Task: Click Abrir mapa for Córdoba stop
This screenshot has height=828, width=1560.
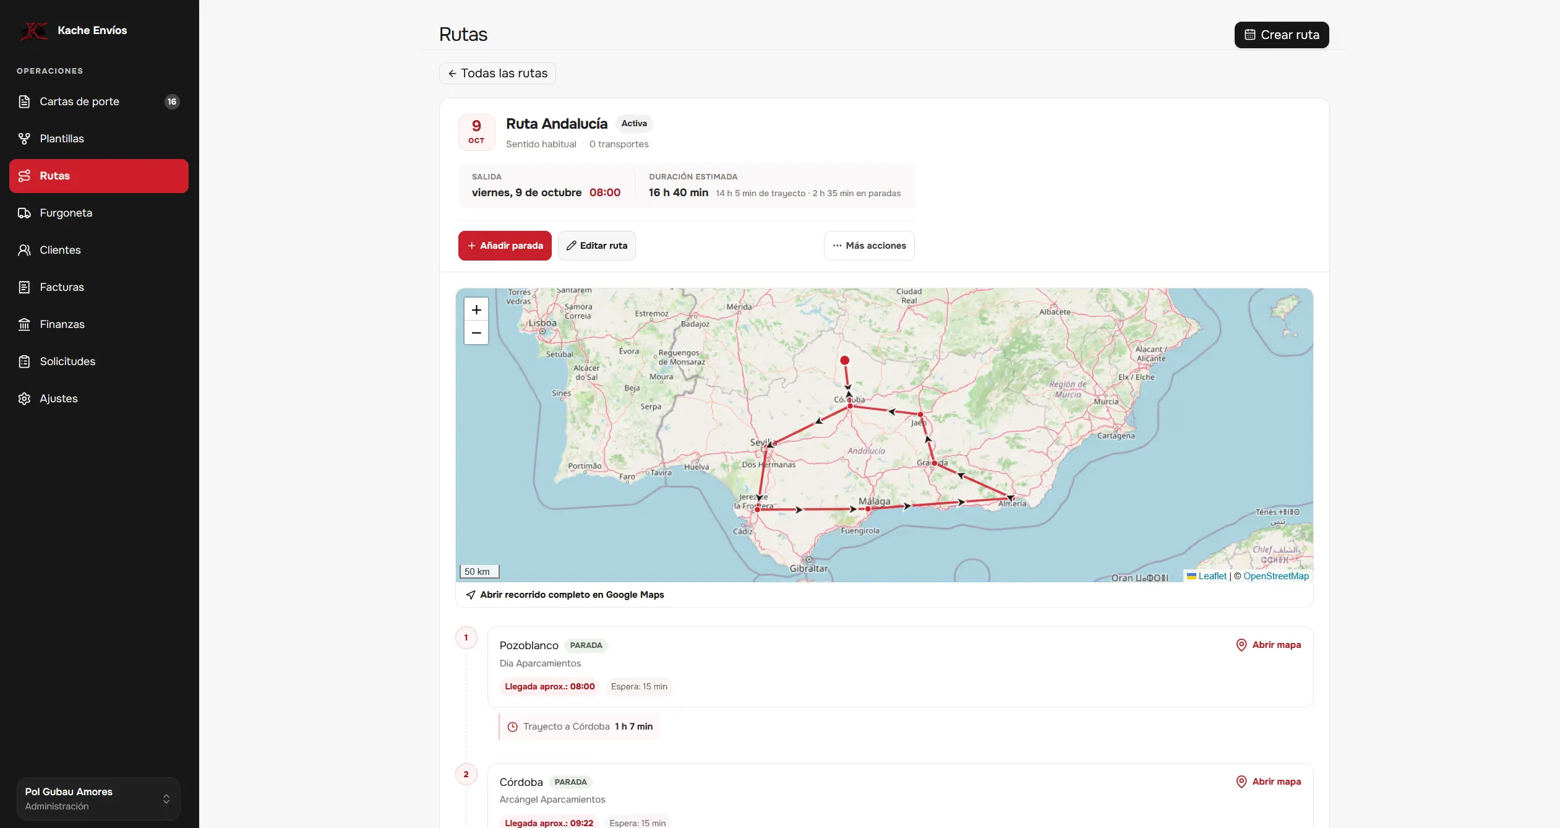Action: pyautogui.click(x=1268, y=782)
